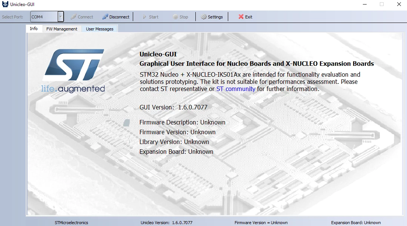This screenshot has width=407, height=226.
Task: Click the Exit text label
Action: pyautogui.click(x=249, y=17)
